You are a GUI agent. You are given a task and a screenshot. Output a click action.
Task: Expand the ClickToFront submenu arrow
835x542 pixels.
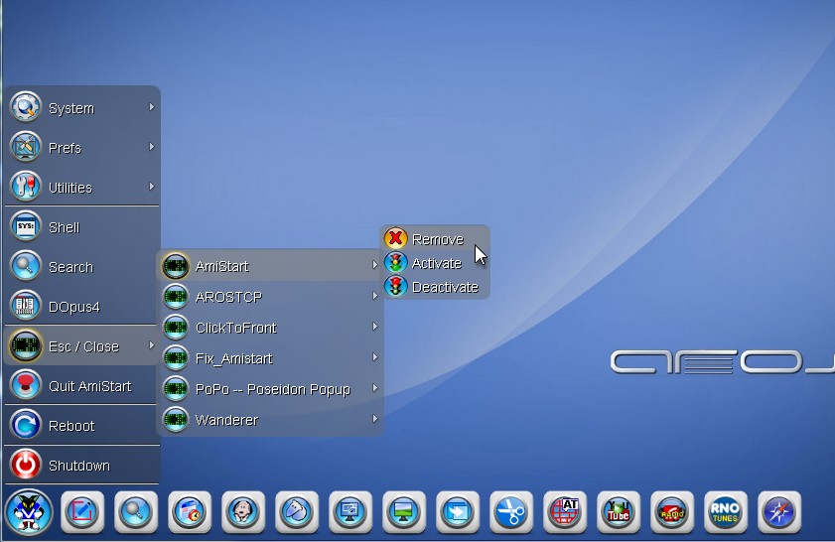point(375,327)
